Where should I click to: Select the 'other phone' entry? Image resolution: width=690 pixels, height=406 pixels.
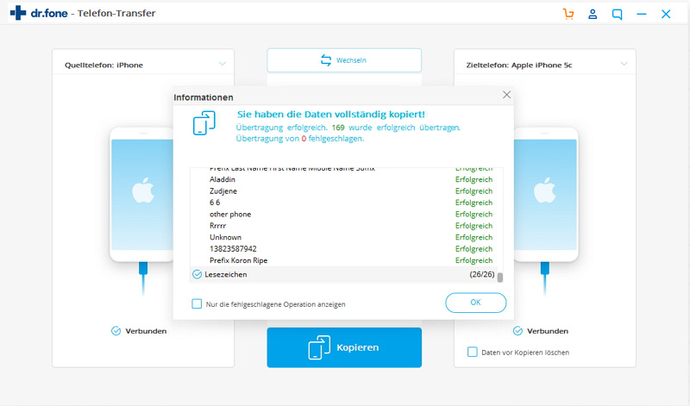230,215
